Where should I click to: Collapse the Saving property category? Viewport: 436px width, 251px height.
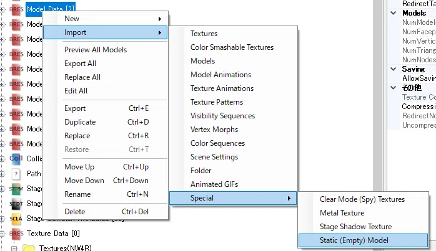tap(394, 69)
